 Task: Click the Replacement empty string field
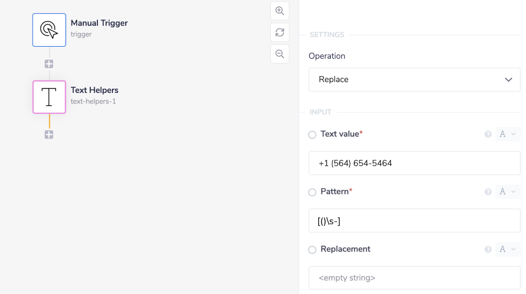414,278
